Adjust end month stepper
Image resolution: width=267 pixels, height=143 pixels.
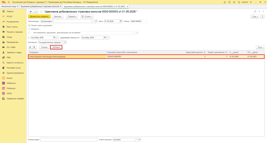pyautogui.click(x=108, y=38)
